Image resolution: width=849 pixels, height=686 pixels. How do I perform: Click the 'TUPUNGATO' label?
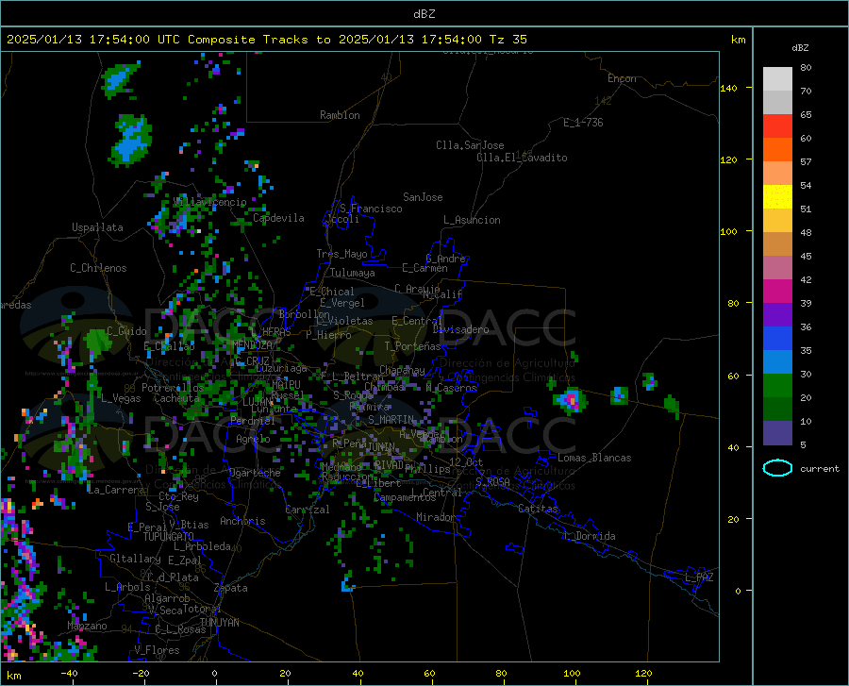pos(169,537)
